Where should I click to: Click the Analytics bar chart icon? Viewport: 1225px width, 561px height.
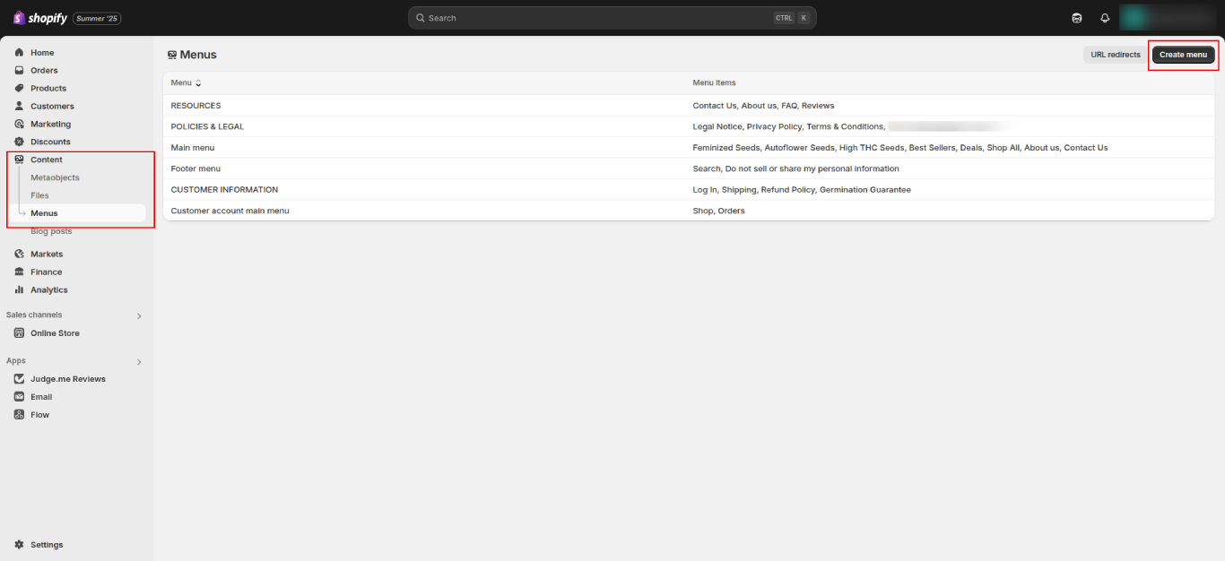coord(19,290)
